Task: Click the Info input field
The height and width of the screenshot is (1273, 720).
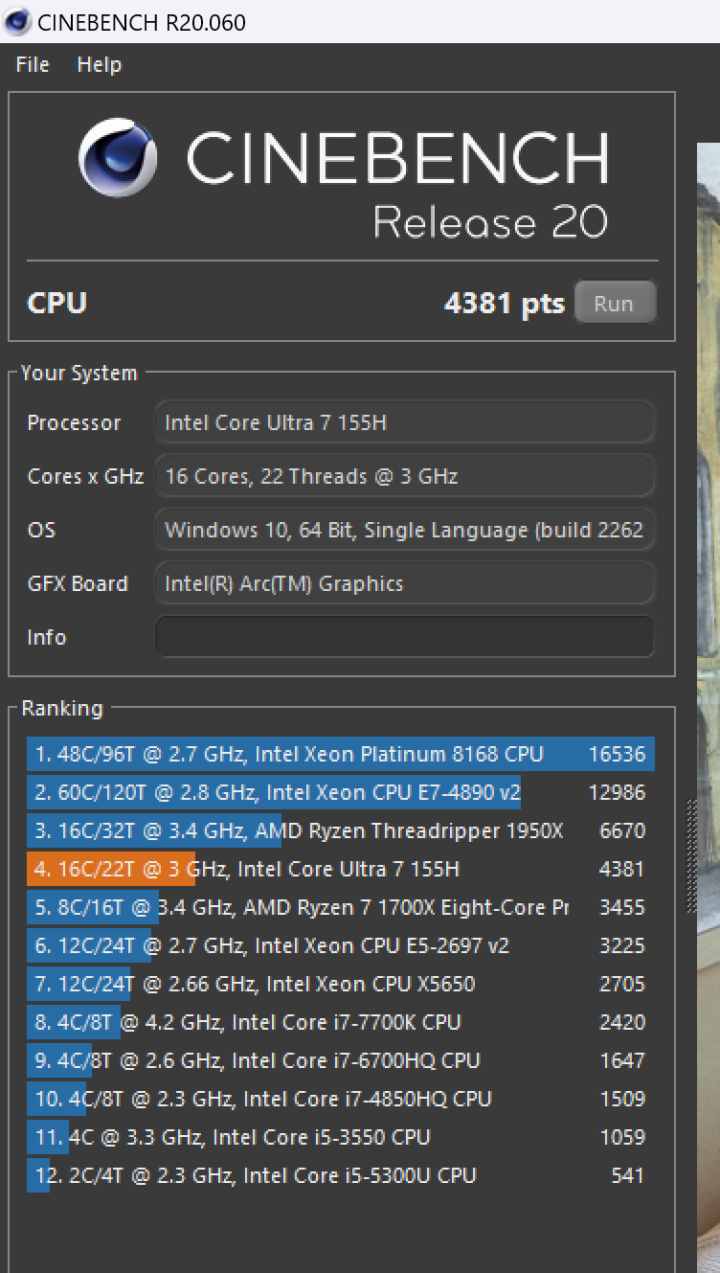Action: pos(405,637)
